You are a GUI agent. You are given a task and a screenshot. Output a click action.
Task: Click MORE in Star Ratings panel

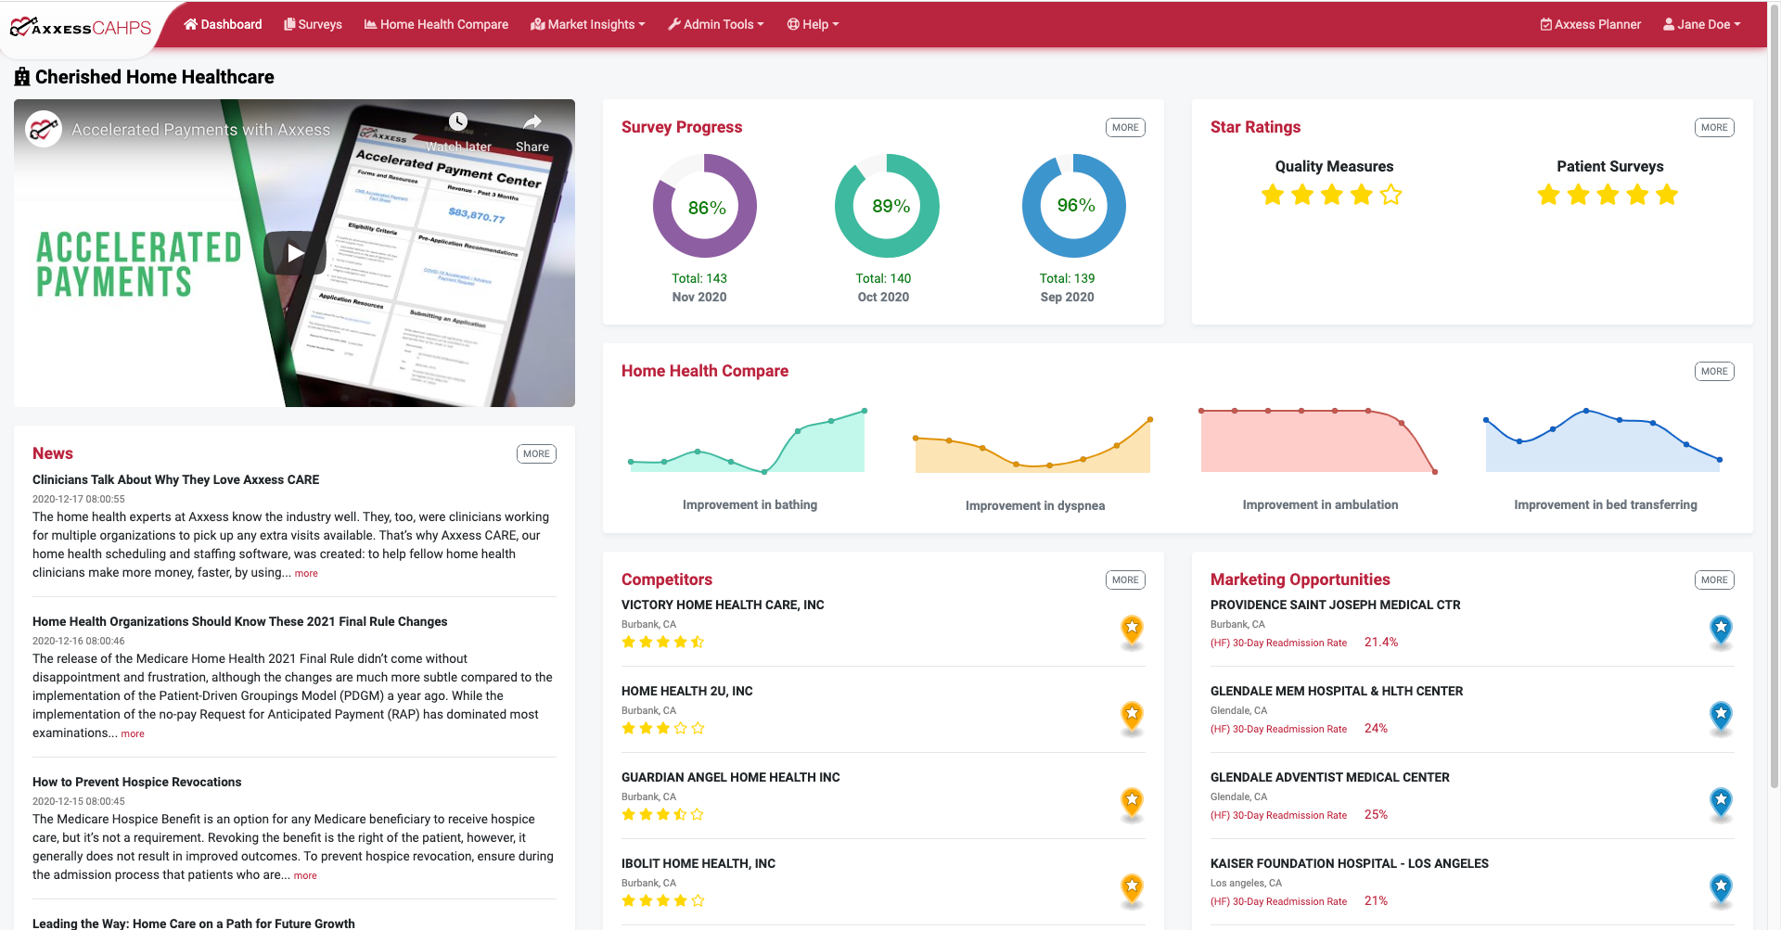pos(1714,127)
